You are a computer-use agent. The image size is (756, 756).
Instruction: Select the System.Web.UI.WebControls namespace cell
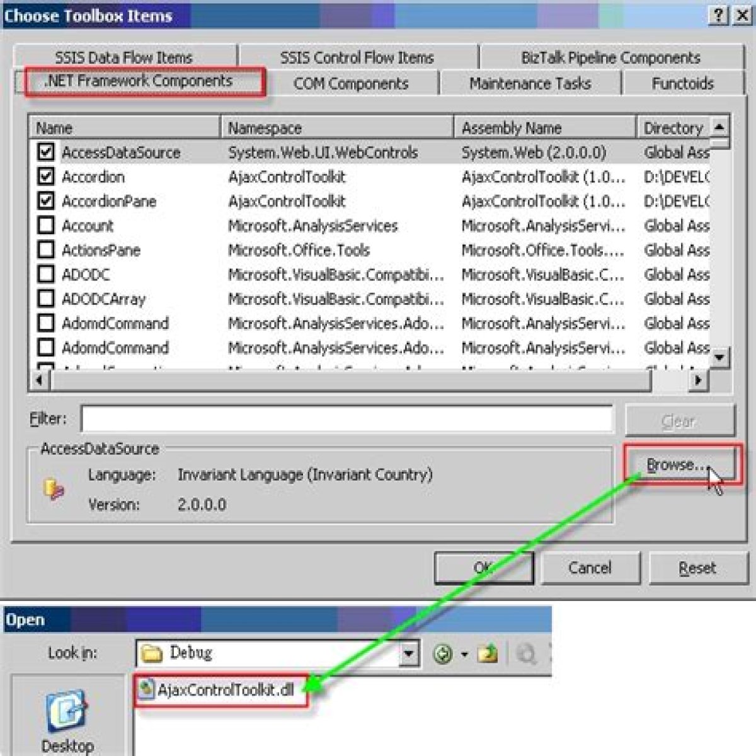pyautogui.click(x=323, y=152)
